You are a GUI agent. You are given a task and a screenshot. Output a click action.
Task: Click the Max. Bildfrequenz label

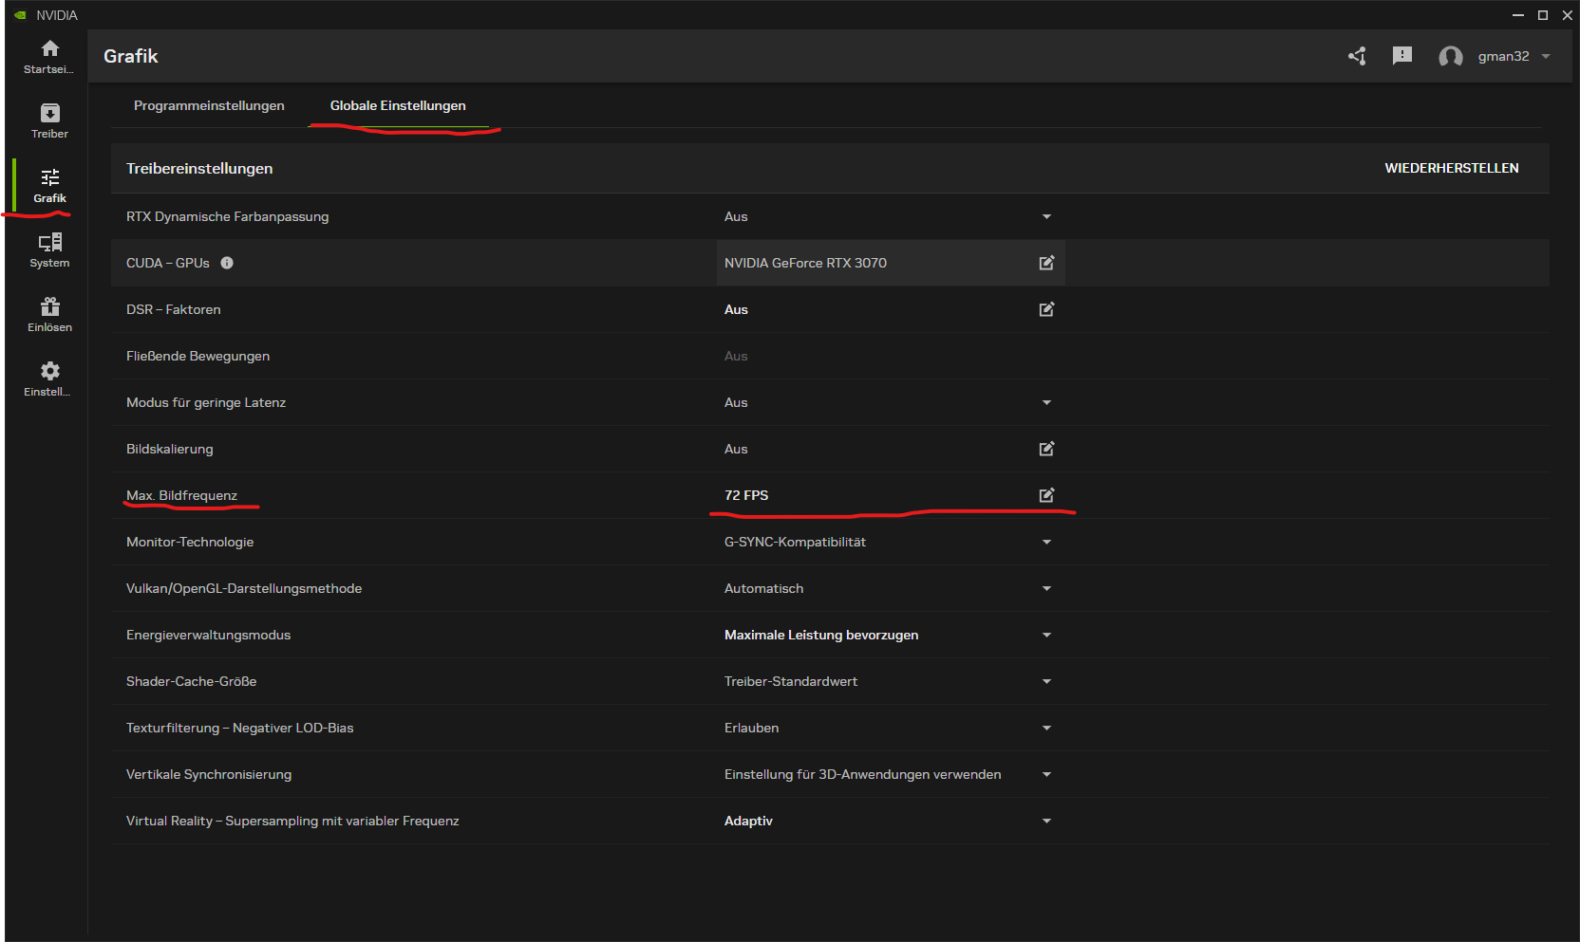181,495
